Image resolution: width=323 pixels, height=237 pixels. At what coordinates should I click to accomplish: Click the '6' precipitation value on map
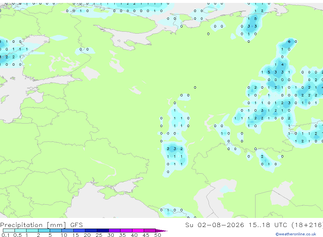tap(289, 41)
